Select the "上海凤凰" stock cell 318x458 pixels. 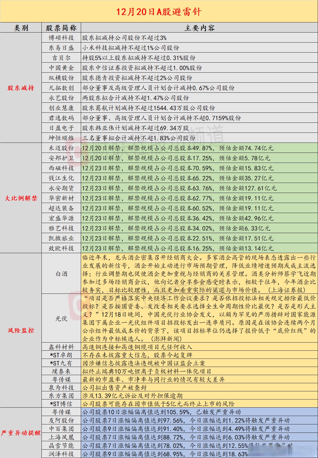61,437
